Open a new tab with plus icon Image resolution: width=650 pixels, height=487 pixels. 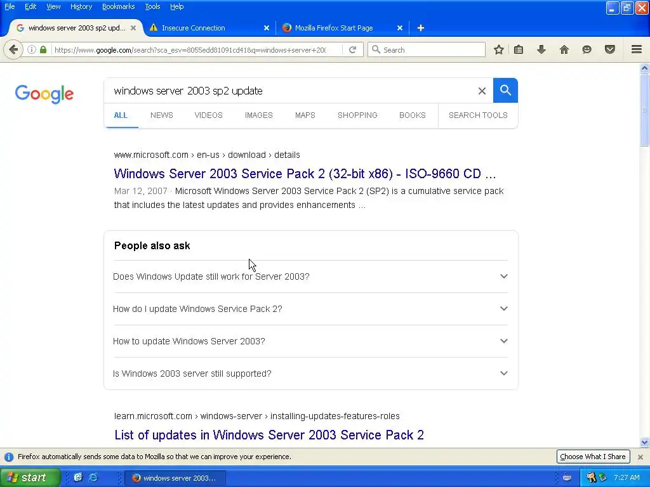tap(420, 28)
